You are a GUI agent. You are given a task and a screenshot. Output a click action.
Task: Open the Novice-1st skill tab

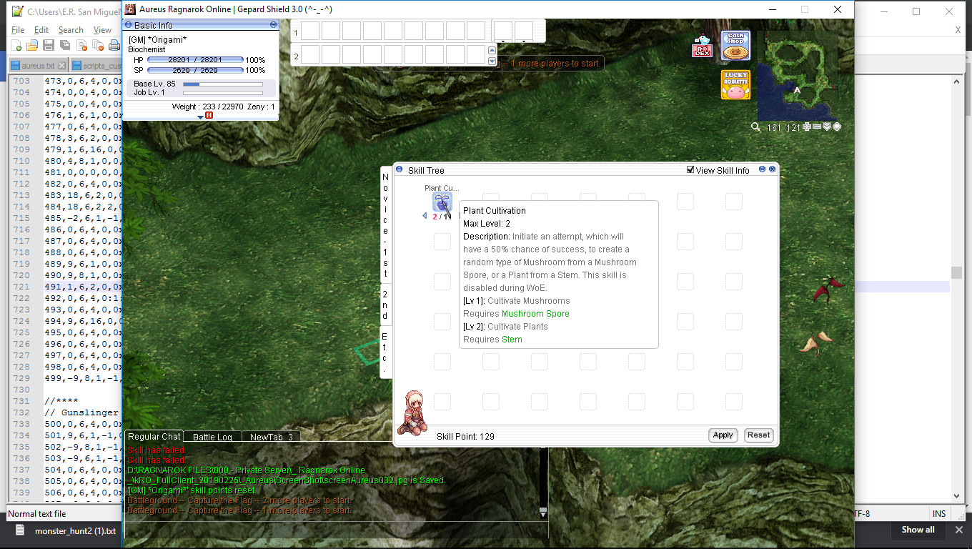[x=385, y=225]
